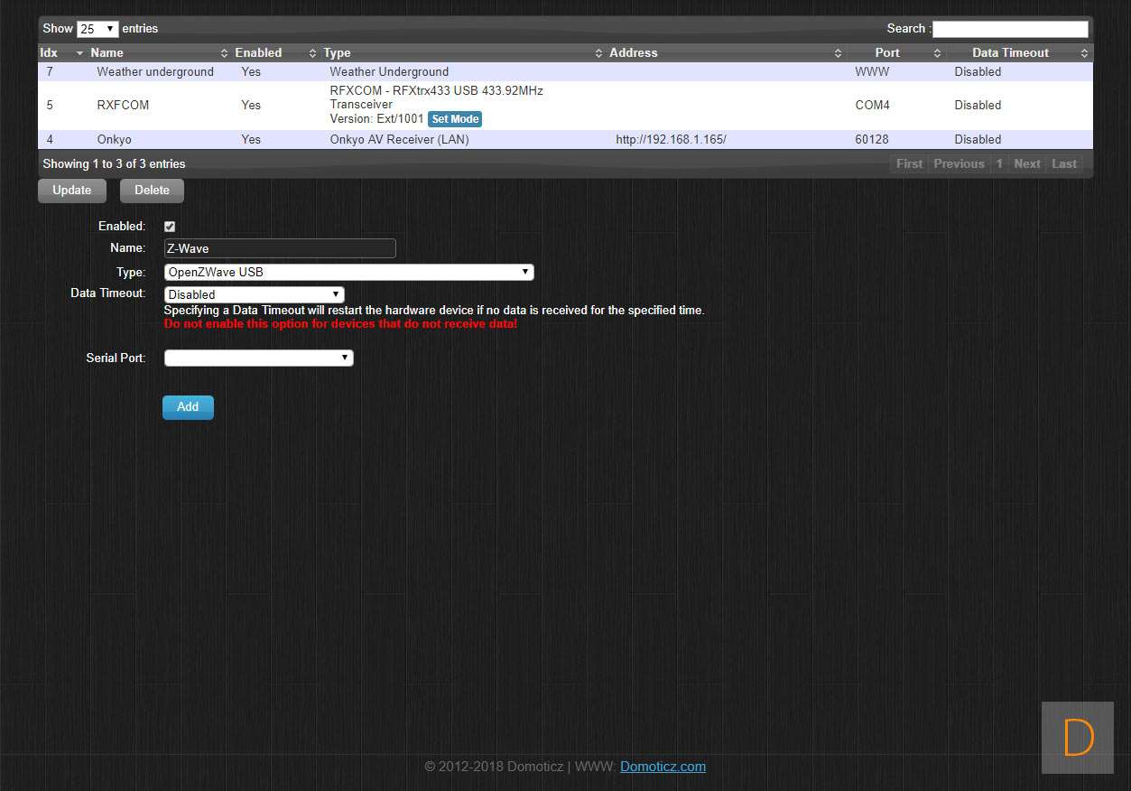Open the Show entries count dropdown
The image size is (1131, 791).
[97, 29]
